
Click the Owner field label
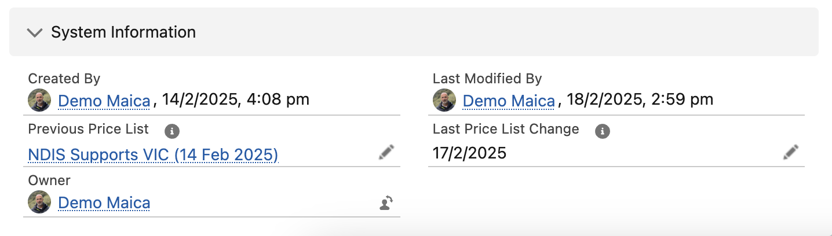click(49, 180)
